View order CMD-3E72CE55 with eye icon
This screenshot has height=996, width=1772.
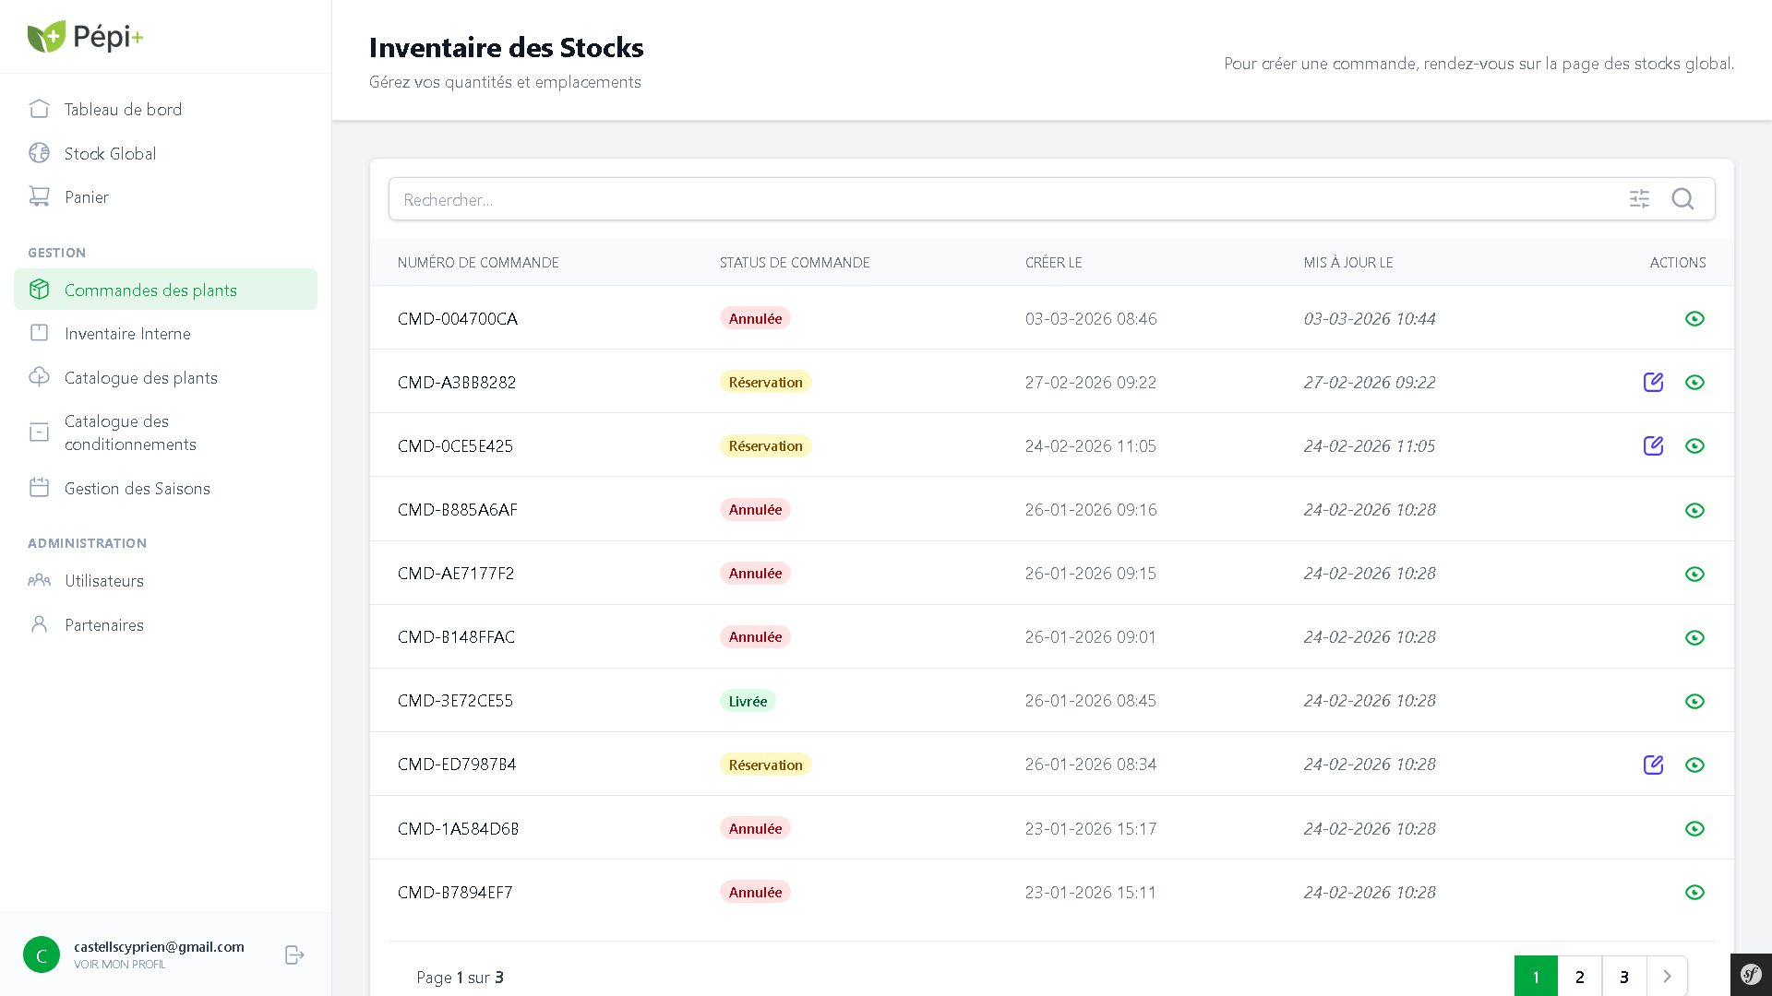(x=1694, y=701)
